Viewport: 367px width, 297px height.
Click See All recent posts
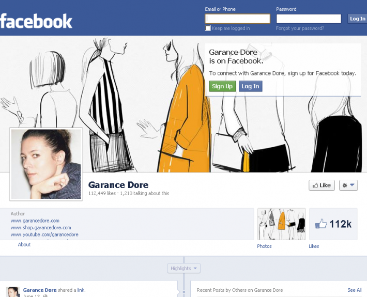tap(354, 290)
